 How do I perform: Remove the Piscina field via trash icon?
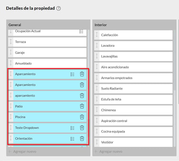pos(82,117)
